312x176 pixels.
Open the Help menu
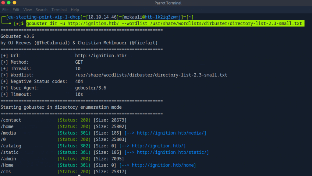coord(75,10)
